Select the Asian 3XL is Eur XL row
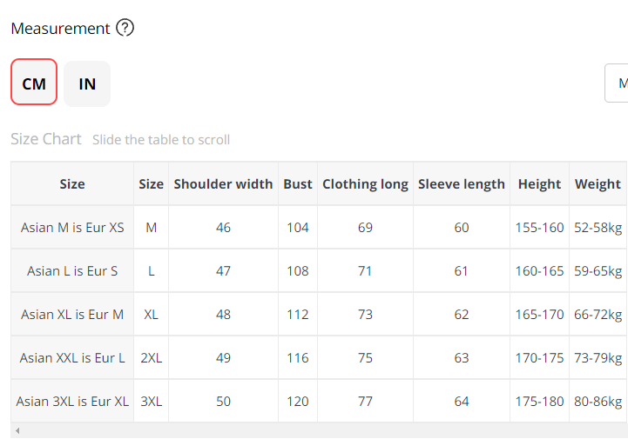628x439 pixels. pyautogui.click(x=72, y=401)
